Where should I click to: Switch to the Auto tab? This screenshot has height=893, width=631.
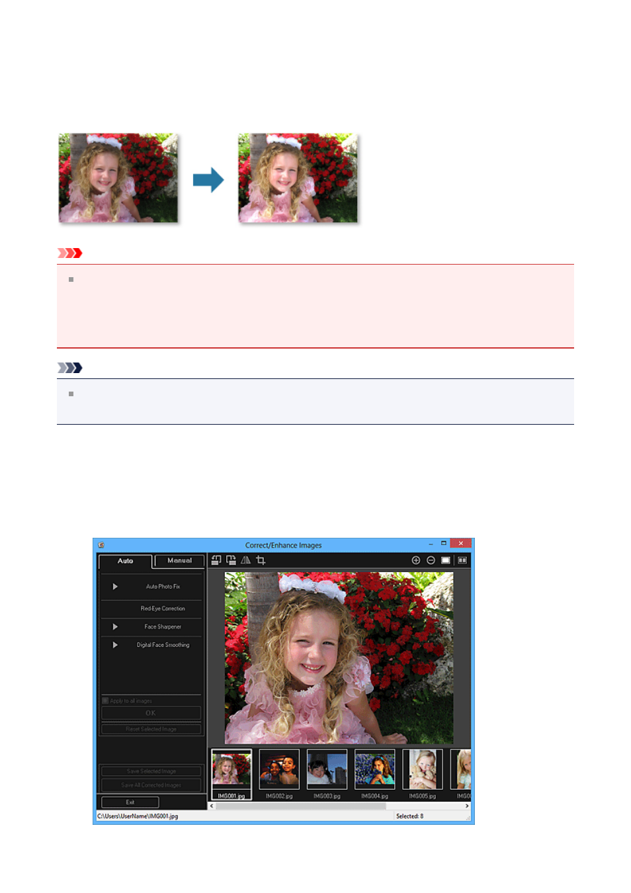click(x=125, y=561)
